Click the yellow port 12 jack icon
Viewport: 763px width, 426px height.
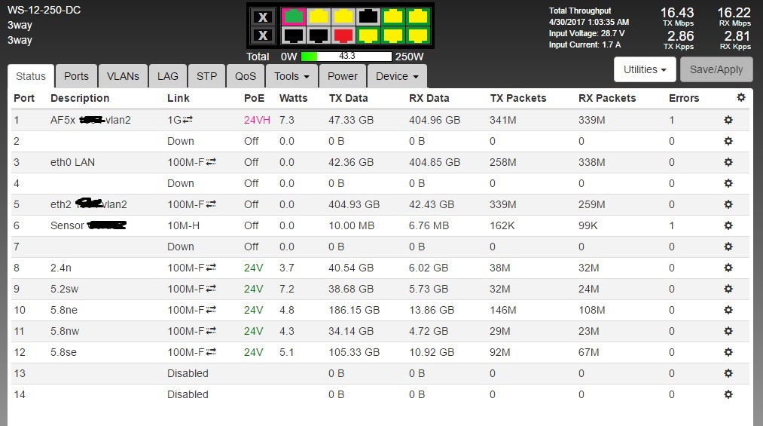point(417,35)
